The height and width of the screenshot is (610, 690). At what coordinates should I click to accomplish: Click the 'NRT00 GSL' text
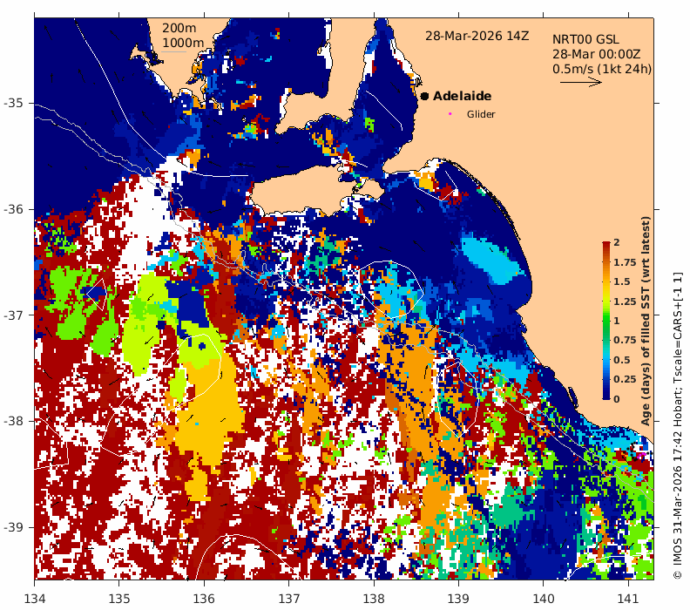[x=585, y=39]
